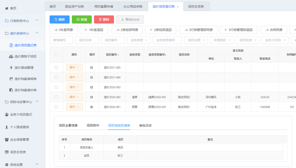Select the 项目组成员清单 detail tab

[119, 125]
